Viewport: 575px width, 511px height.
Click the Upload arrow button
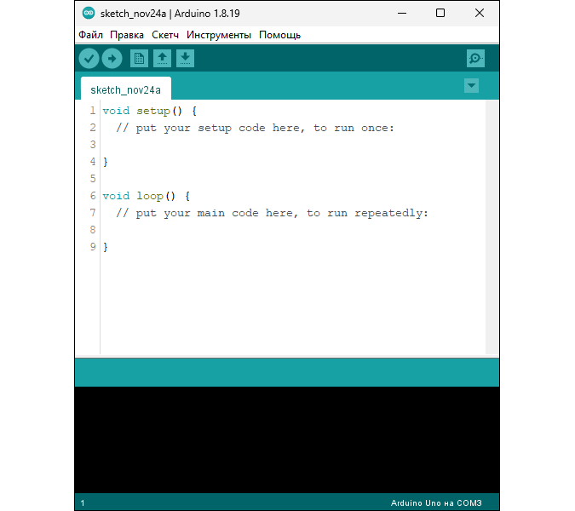(x=112, y=58)
